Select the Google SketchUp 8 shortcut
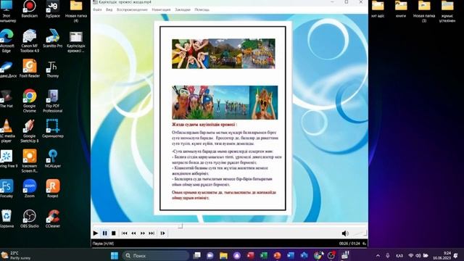Image resolution: width=464 pixels, height=261 pixels. [x=30, y=131]
